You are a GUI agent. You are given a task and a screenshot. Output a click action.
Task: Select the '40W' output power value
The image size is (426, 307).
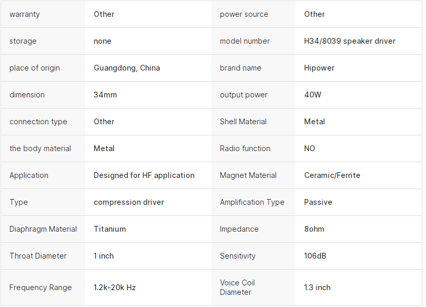pyautogui.click(x=312, y=95)
